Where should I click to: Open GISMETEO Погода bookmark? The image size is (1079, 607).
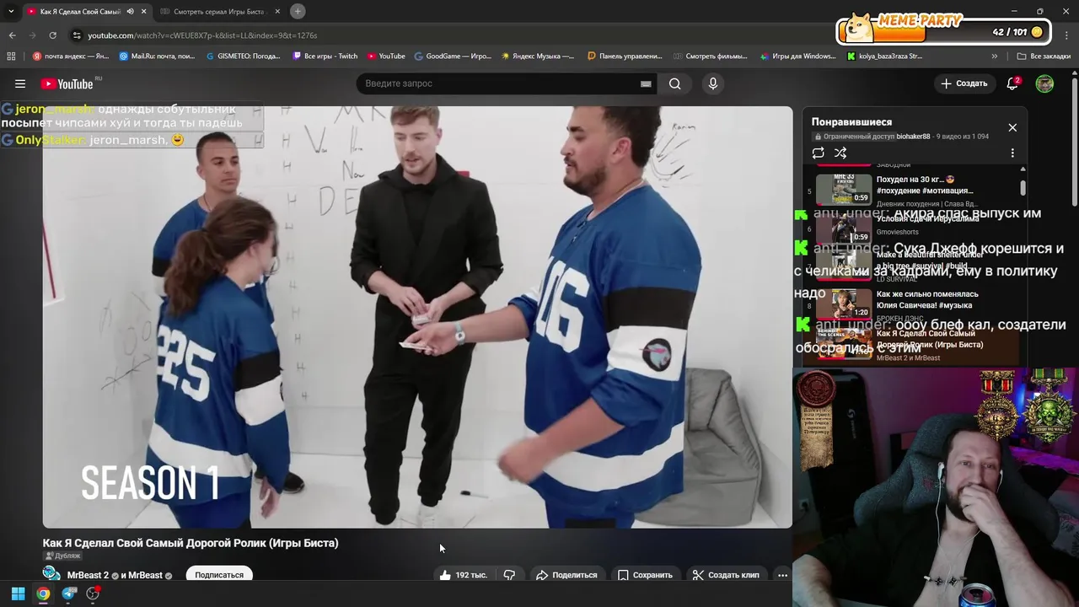[x=243, y=56]
